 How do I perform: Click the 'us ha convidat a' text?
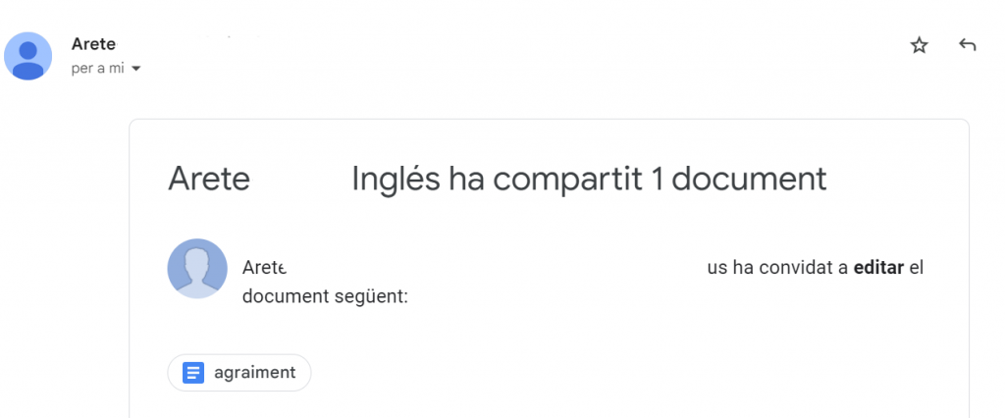[777, 267]
